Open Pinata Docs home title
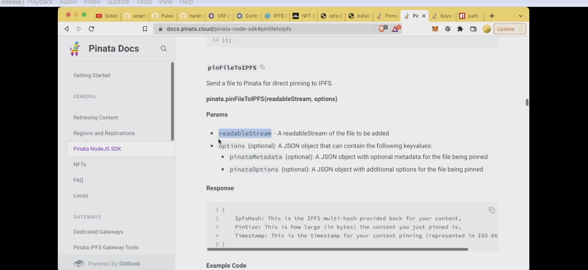Screen dimensions: 588x270 pyautogui.click(x=114, y=48)
